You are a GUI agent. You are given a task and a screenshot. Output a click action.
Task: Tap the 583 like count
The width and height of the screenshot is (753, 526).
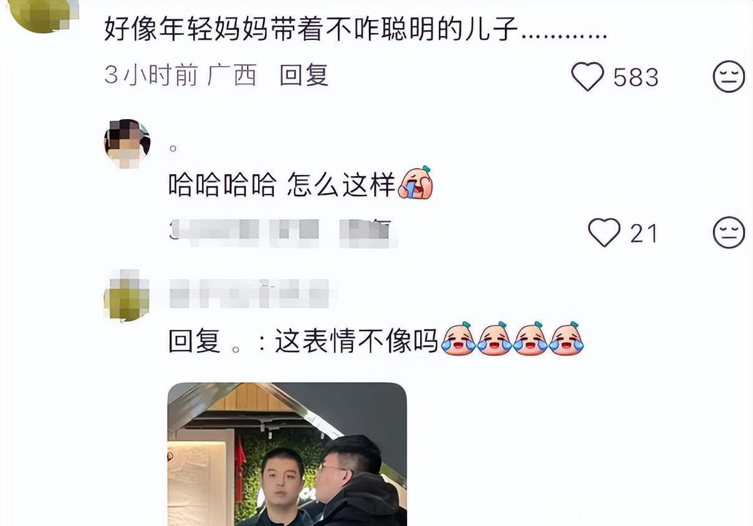636,77
